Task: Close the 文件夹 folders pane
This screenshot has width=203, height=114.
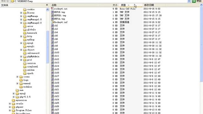Action: click(47, 5)
